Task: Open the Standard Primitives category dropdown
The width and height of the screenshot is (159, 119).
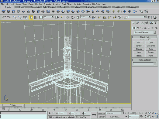Action: 145,32
